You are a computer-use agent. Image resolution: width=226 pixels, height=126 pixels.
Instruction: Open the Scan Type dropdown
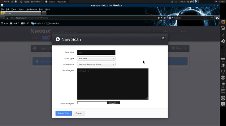96,58
